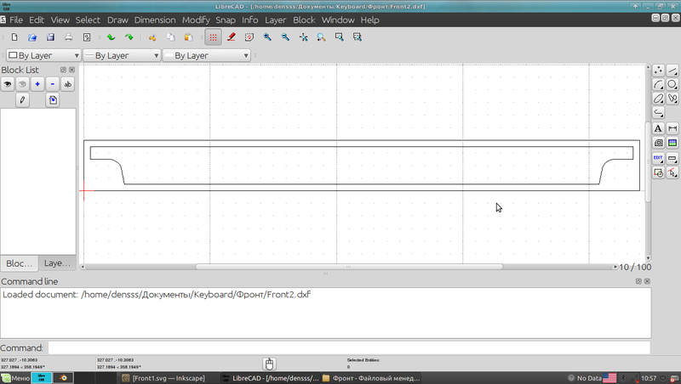Float the Block List panel
The height and width of the screenshot is (384, 681).
(63, 70)
